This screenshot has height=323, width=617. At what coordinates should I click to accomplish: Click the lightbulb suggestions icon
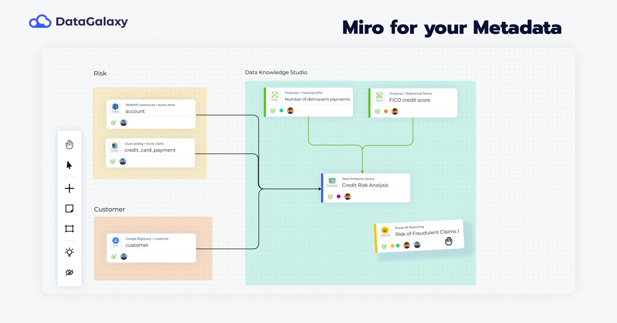click(69, 252)
